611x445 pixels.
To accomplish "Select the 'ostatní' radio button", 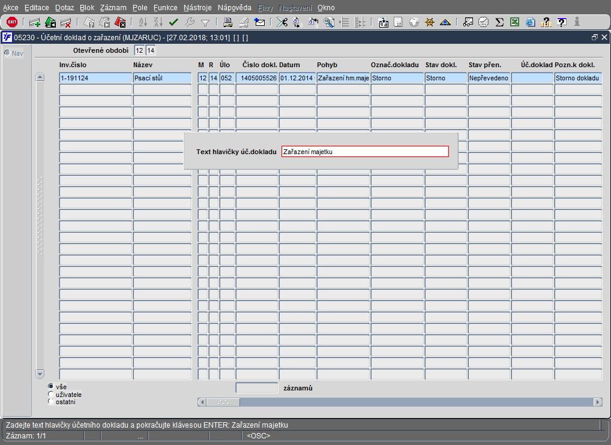I will [50, 401].
